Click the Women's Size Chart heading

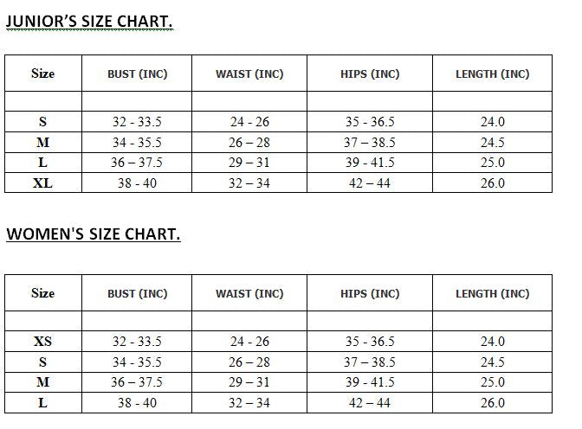pyautogui.click(x=94, y=234)
